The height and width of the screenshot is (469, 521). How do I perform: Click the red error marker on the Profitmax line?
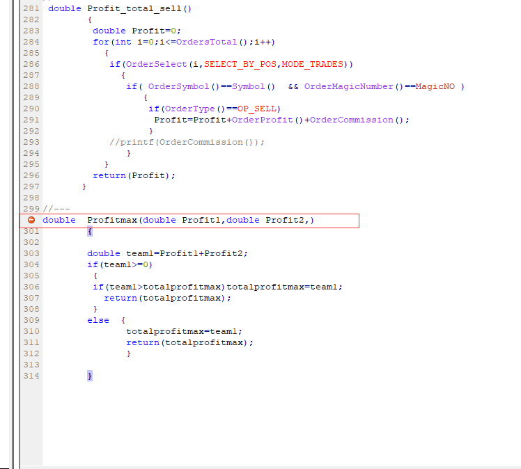31,220
